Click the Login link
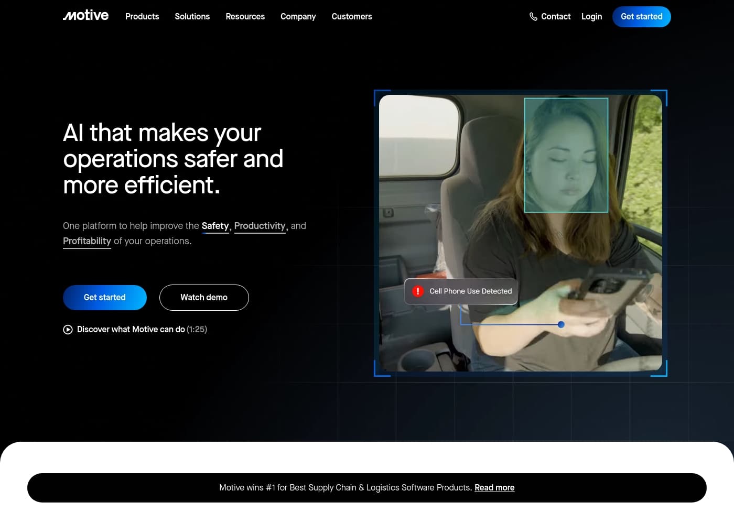This screenshot has height=524, width=734. coord(591,17)
